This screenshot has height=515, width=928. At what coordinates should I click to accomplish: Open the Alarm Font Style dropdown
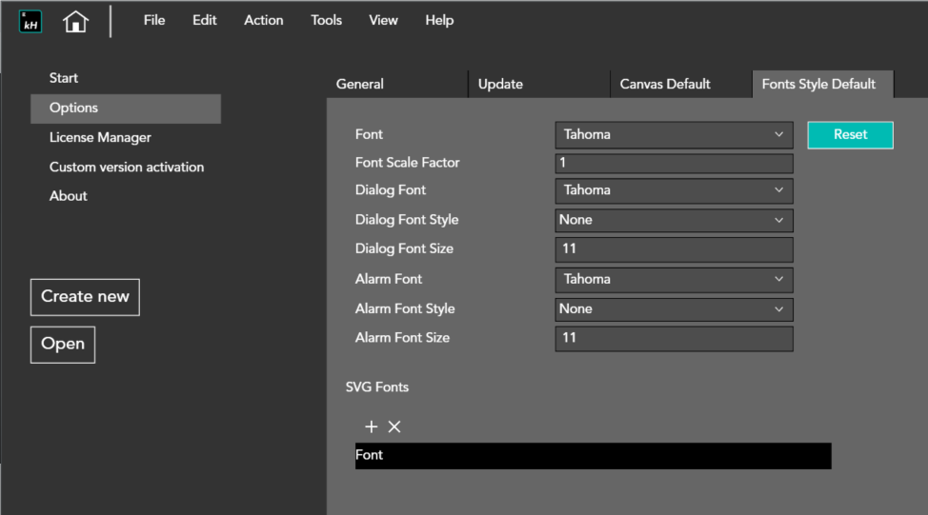(x=674, y=309)
